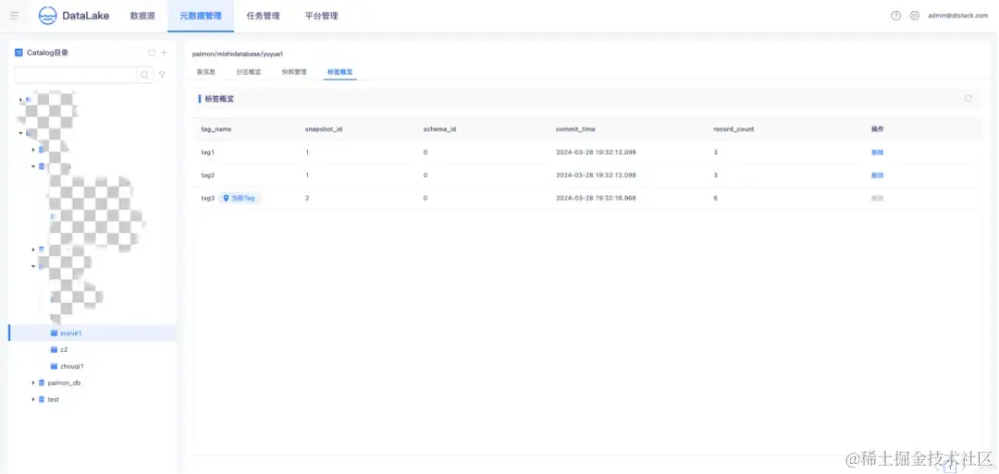Click the snapshot_id column header
The height and width of the screenshot is (474, 999).
point(324,129)
